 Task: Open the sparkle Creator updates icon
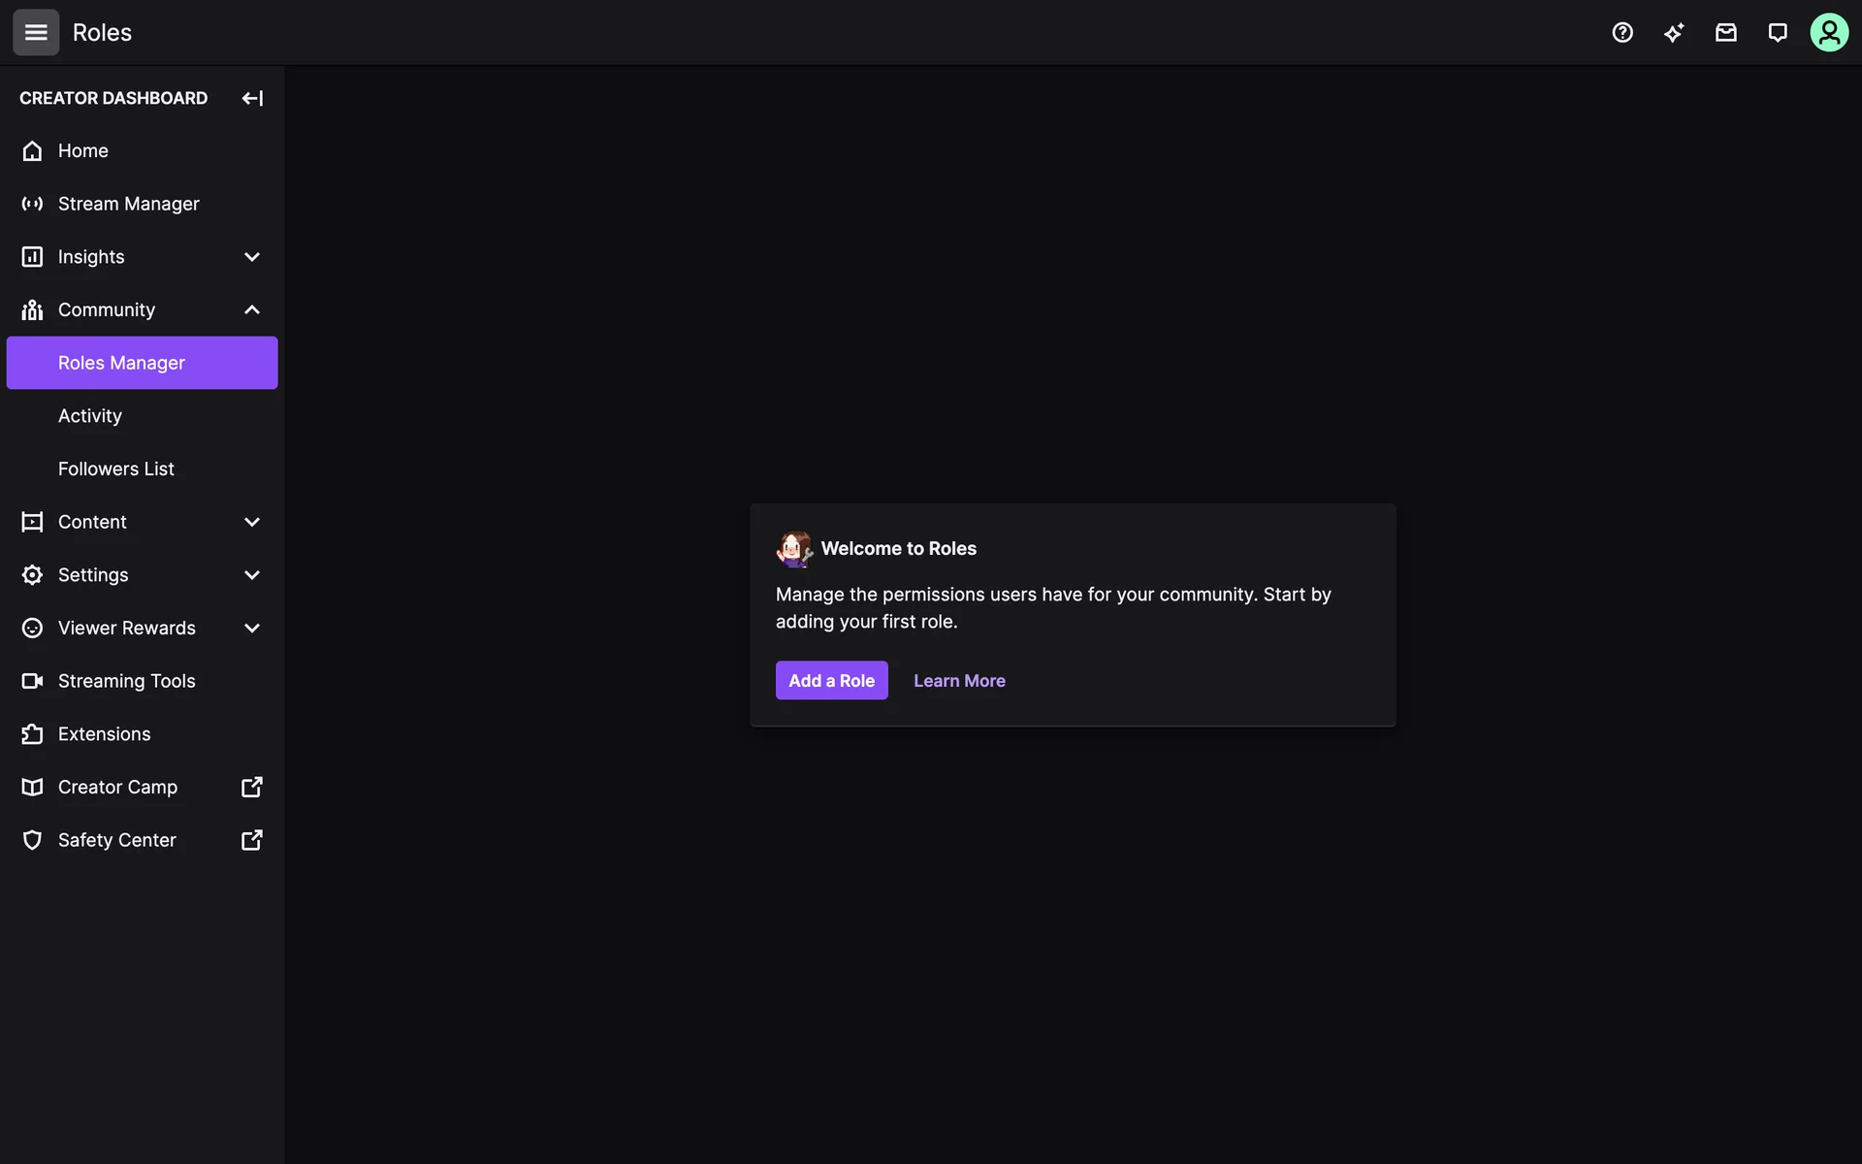pyautogui.click(x=1674, y=32)
